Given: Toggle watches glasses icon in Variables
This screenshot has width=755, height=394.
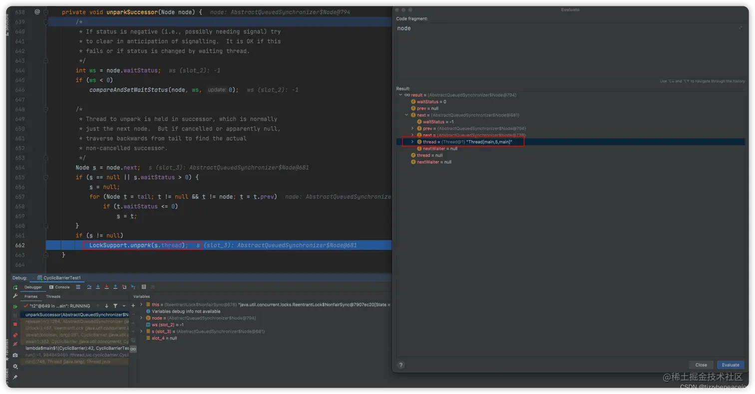Looking at the screenshot, I should coord(133,349).
